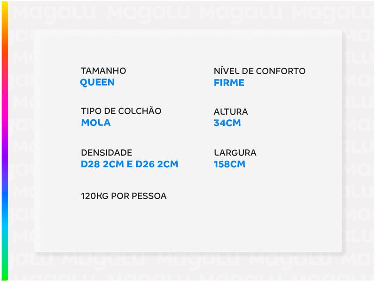Select the D28 2CM E D26 2CM text
The width and height of the screenshot is (376, 282).
point(130,164)
